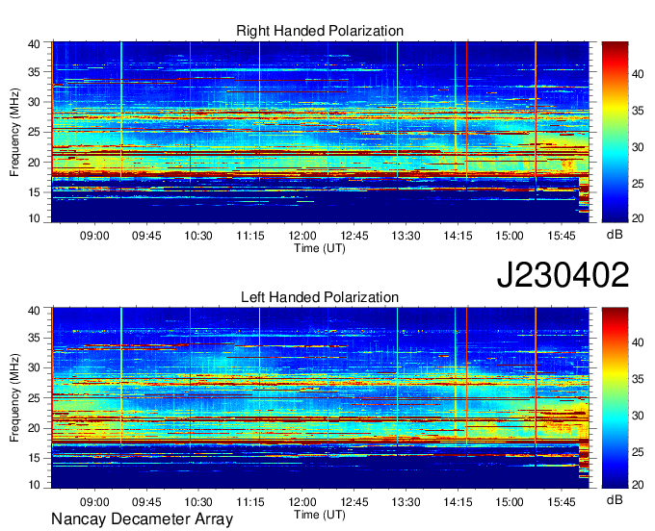Image resolution: width=655 pixels, height=531 pixels.
Task: Click the dB colorbar of the right-handed plot
Action: point(615,132)
